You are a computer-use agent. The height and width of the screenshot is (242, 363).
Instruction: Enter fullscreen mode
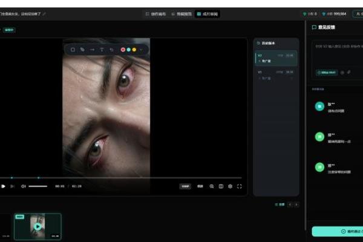click(240, 186)
